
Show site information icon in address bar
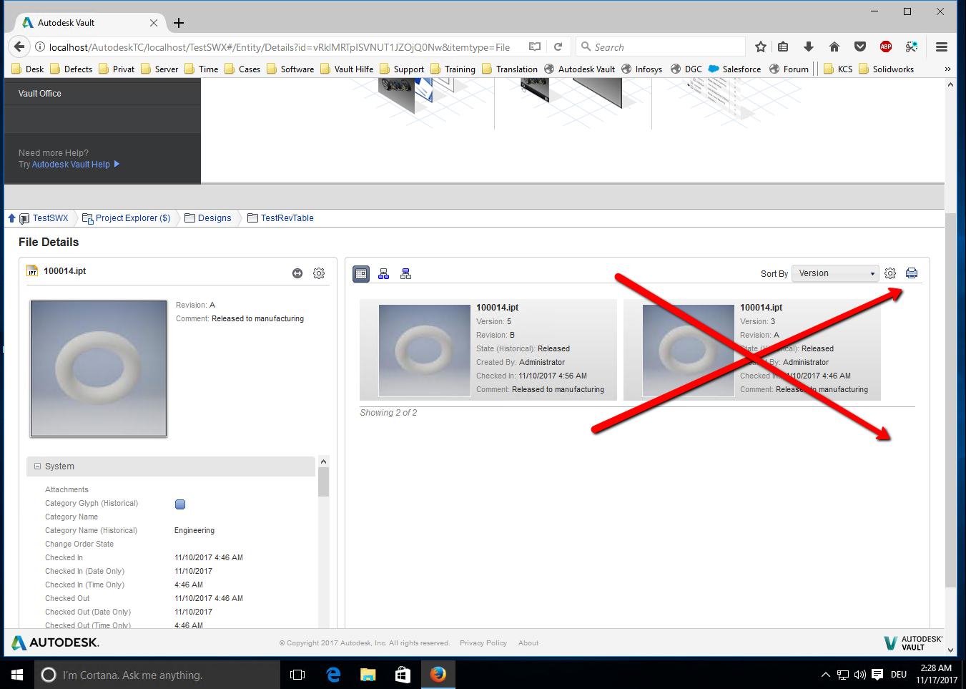(x=40, y=47)
